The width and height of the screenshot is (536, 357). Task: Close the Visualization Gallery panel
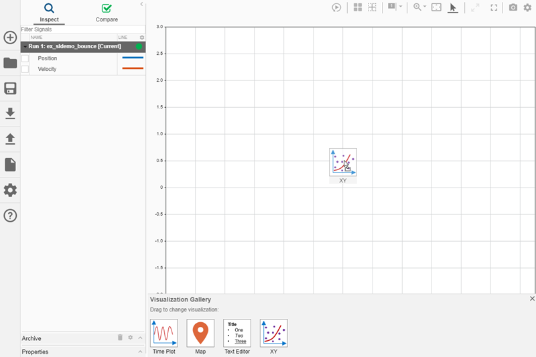click(532, 299)
